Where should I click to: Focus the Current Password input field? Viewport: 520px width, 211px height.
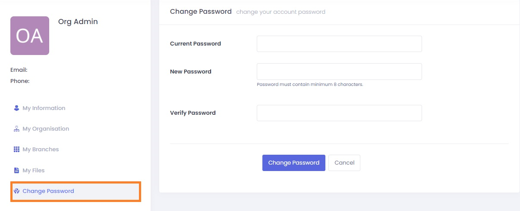click(x=339, y=44)
